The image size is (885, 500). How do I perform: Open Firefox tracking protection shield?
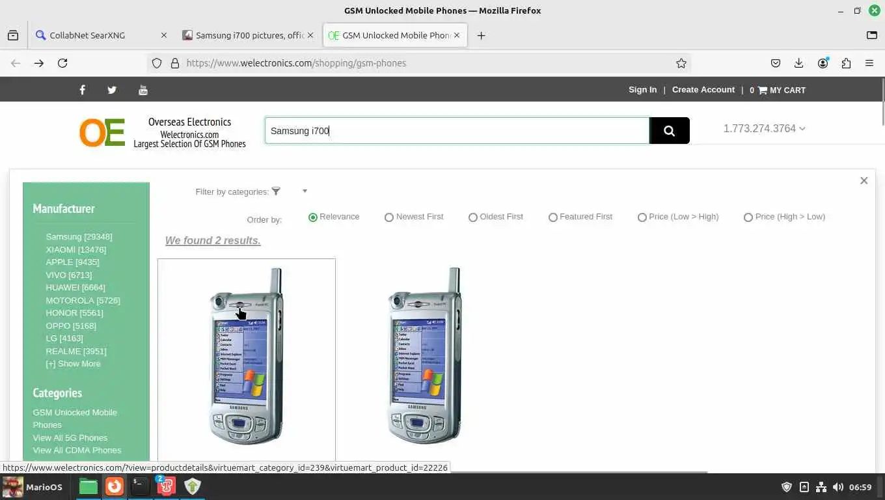(x=157, y=63)
